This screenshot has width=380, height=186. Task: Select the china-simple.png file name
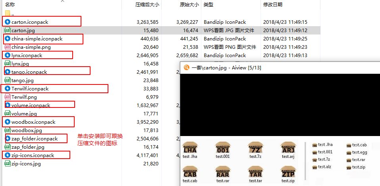[x=31, y=47]
